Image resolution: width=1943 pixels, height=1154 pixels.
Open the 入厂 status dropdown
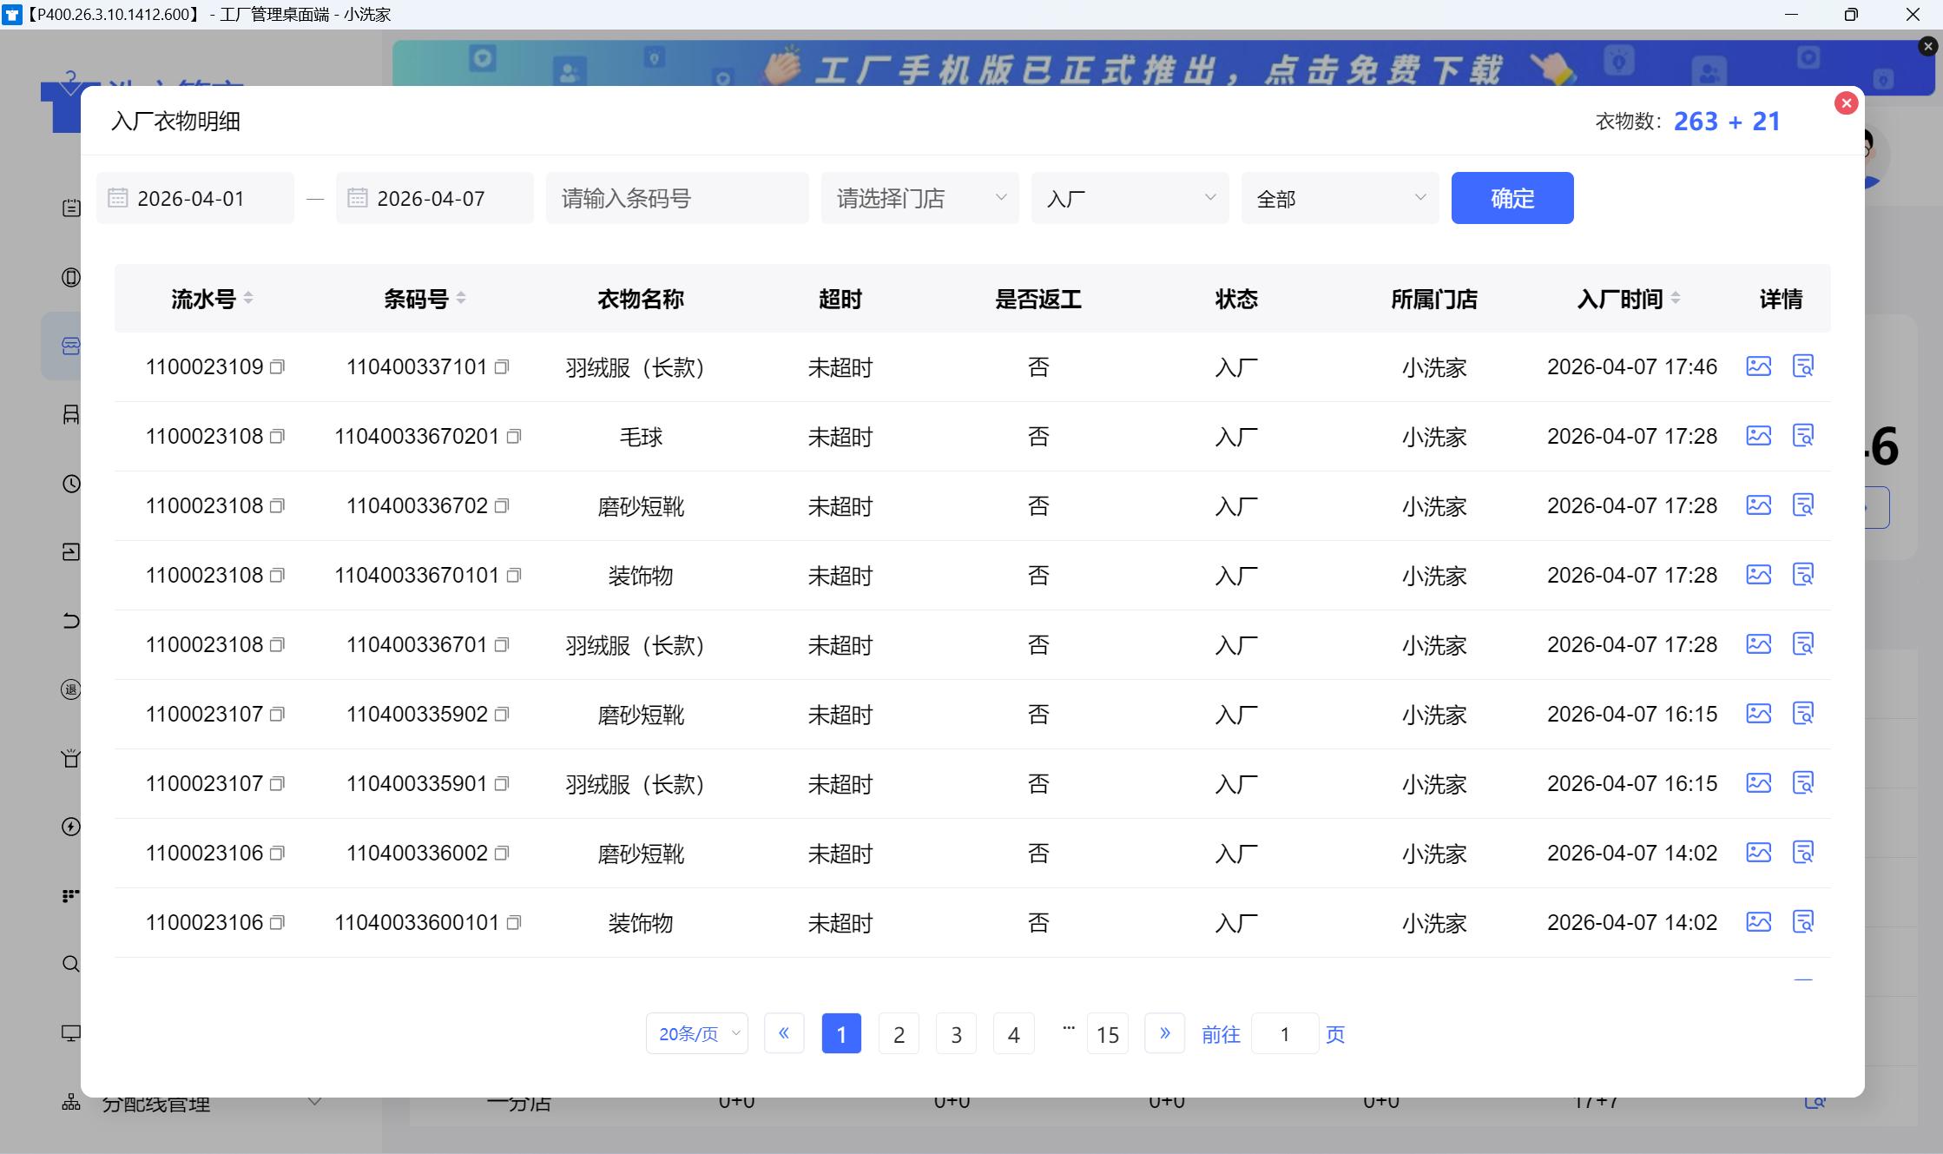[1129, 198]
